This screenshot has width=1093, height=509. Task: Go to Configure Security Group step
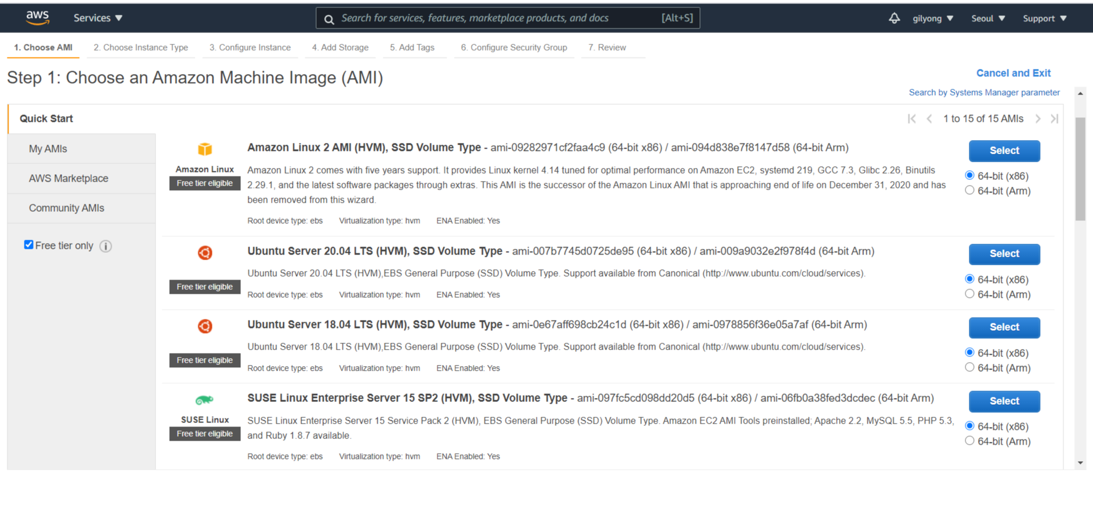pyautogui.click(x=514, y=48)
